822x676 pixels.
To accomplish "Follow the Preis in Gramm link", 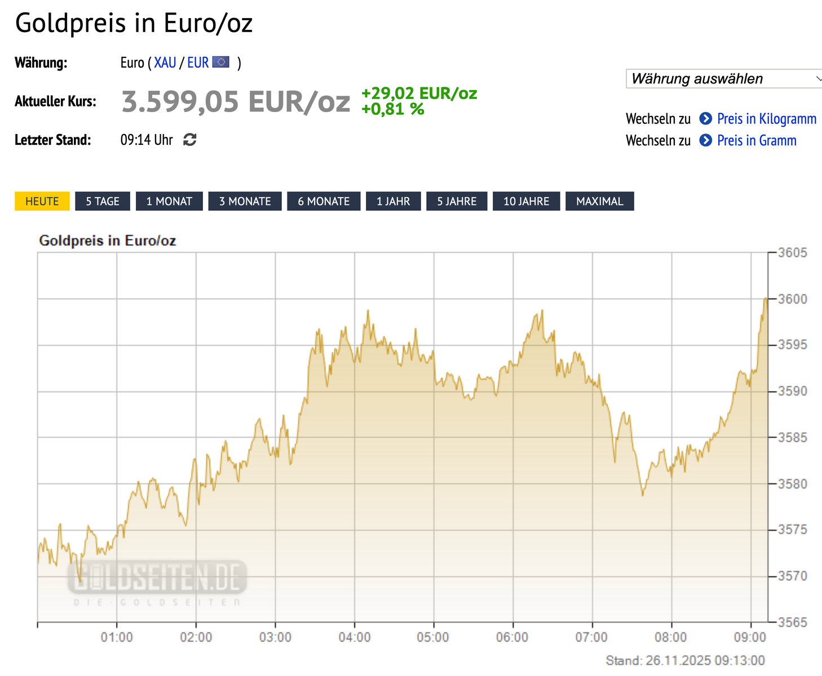I will pos(757,140).
